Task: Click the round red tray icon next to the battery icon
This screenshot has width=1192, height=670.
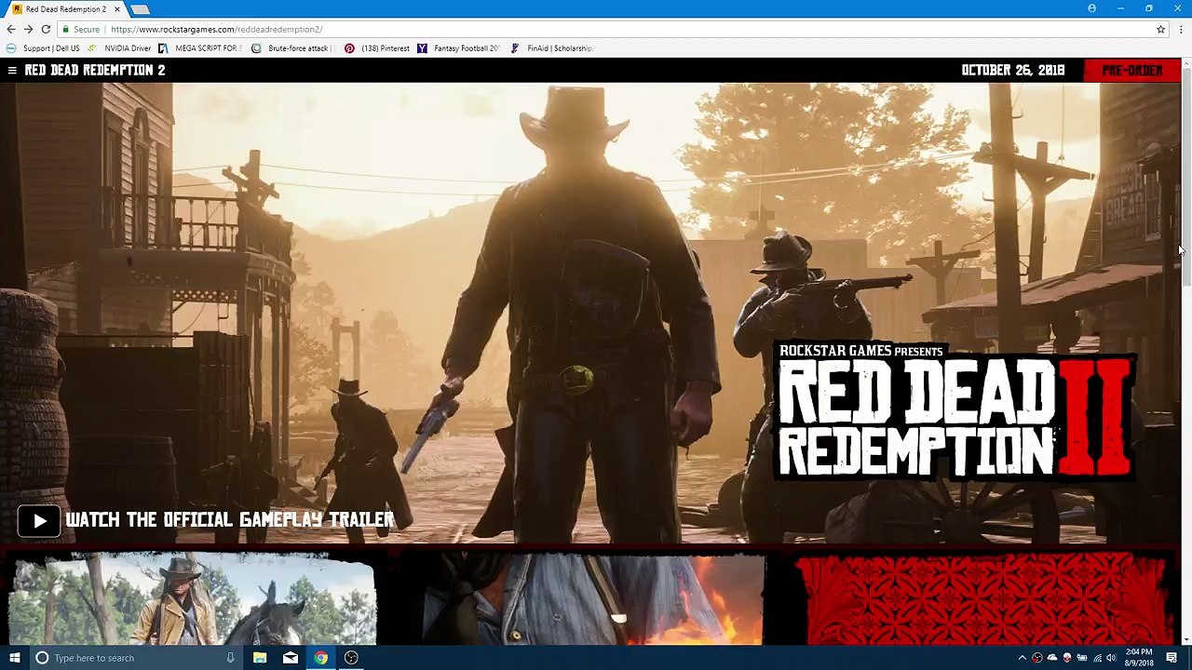Action: coord(1067,658)
